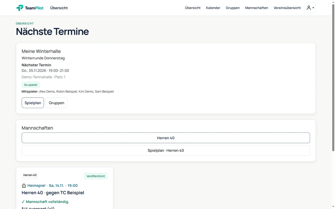Click the Übersicht title next to logo
335x209 pixels.
tap(59, 8)
